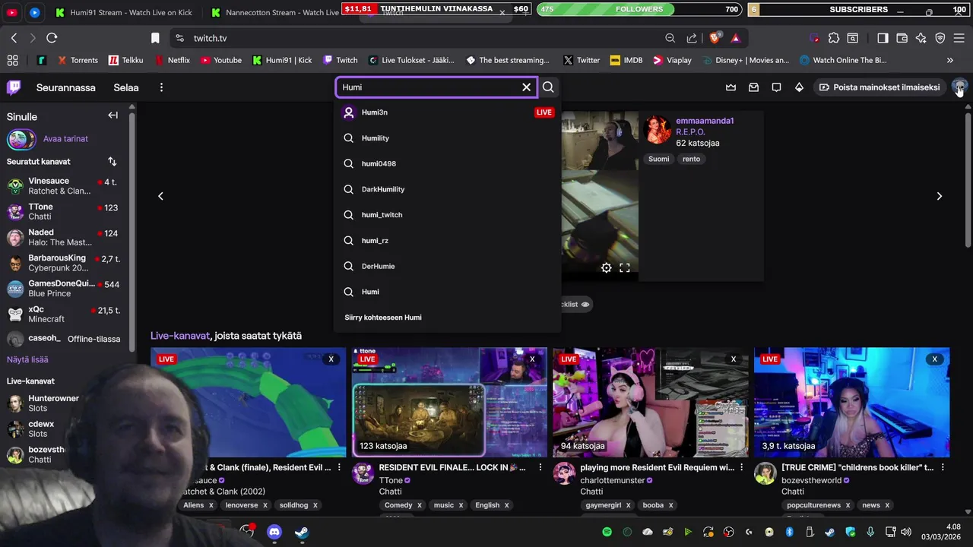Open Vinesauce channel in sidebar
This screenshot has height=547, width=973.
[x=64, y=186]
